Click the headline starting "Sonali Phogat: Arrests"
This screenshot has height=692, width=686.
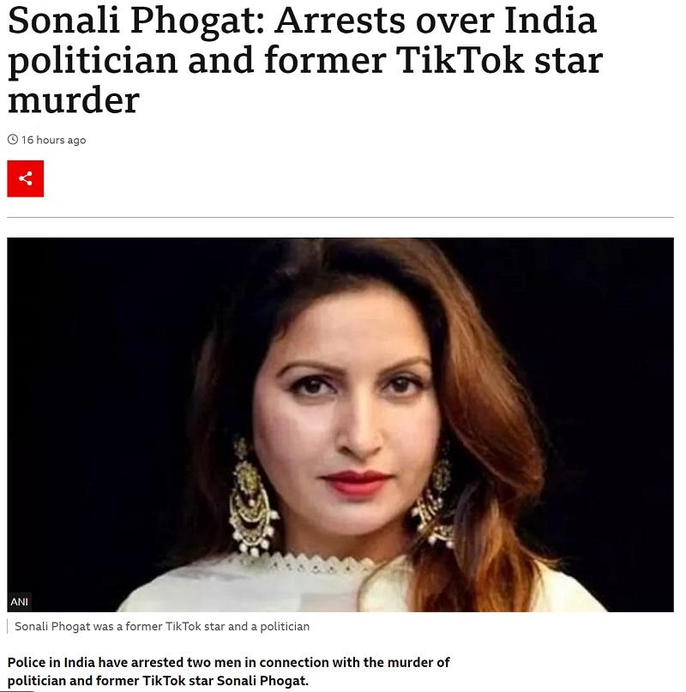pyautogui.click(x=304, y=61)
